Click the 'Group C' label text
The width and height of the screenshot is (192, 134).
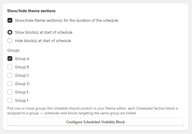[x=22, y=76]
